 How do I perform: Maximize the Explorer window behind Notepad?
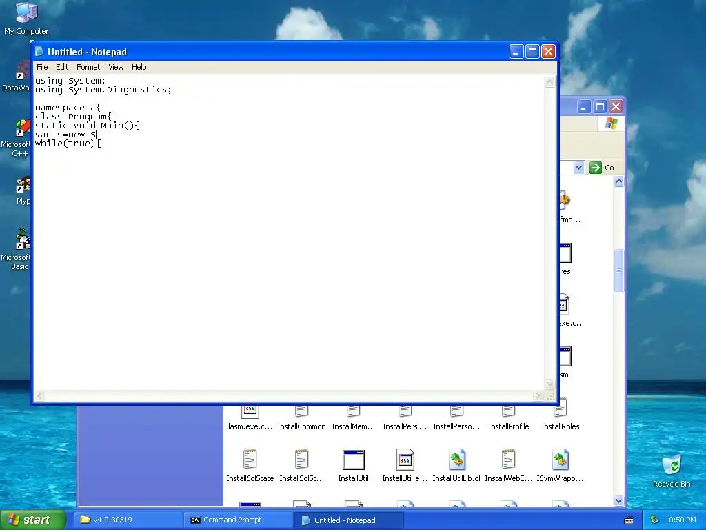click(600, 107)
